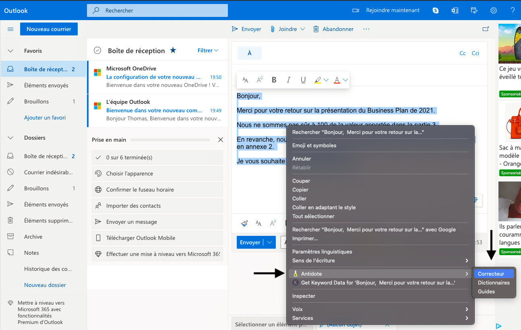Click the Envoyer paper plane in top toolbar
This screenshot has height=330, width=521.
click(235, 29)
